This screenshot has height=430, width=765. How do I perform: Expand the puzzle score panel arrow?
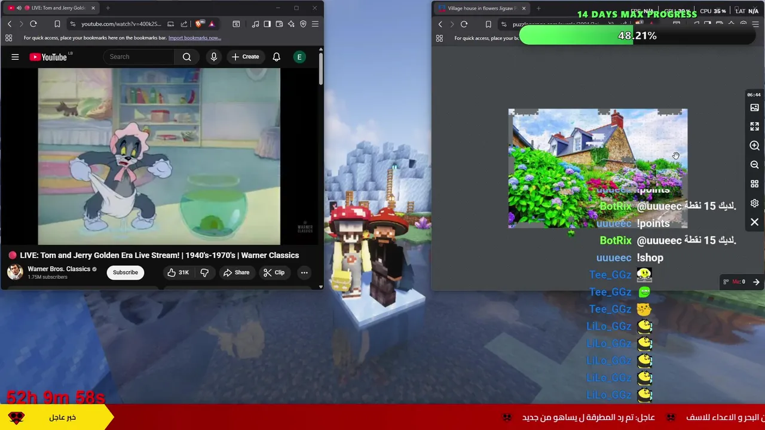(756, 282)
